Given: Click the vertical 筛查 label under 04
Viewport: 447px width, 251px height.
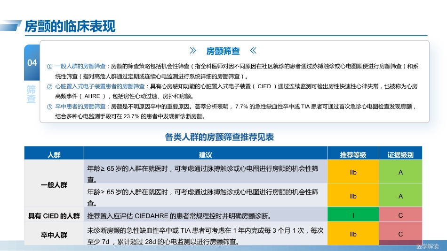Looking at the screenshot, I should 31,94.
